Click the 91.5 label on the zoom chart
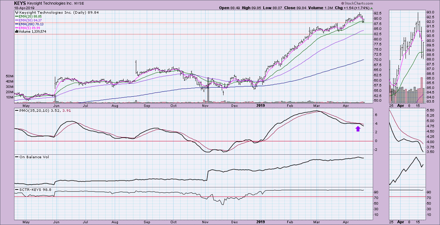Viewport: 440px width, 225px height. [430, 26]
